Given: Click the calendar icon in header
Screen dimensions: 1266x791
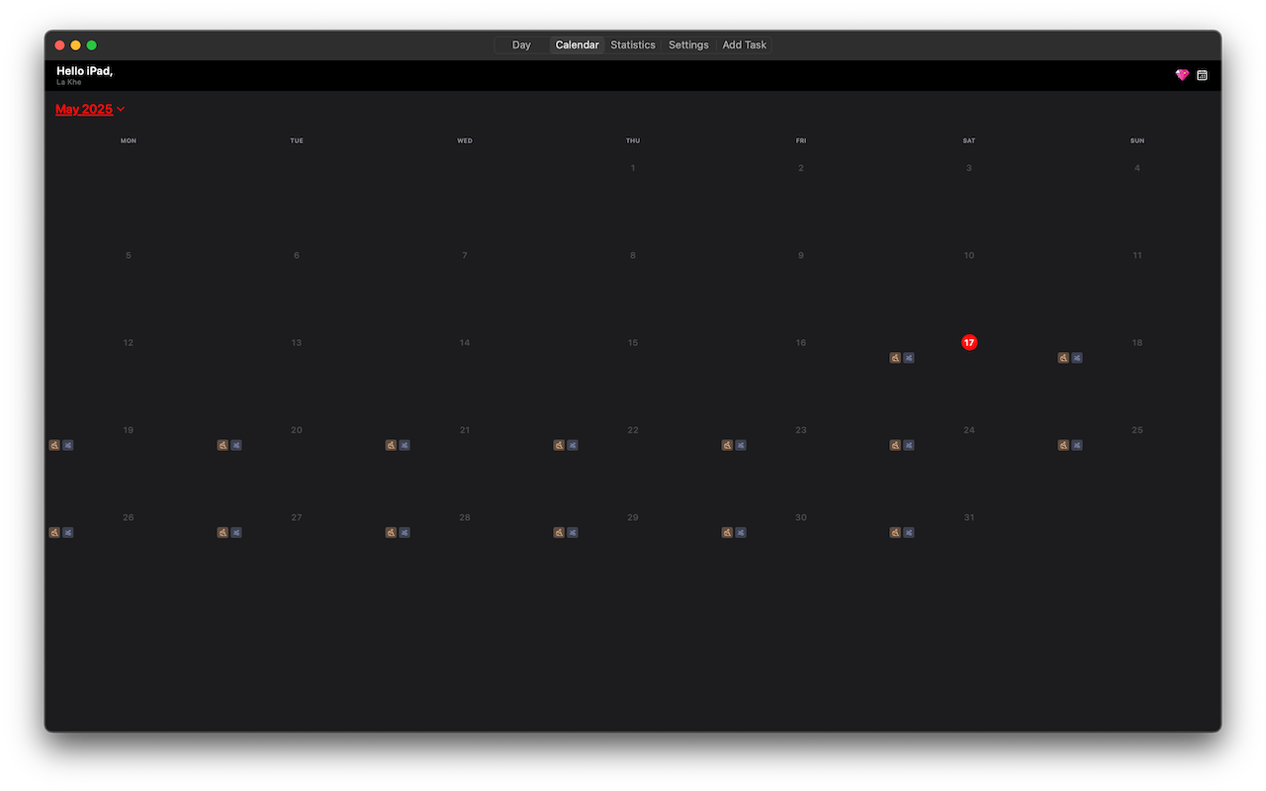Looking at the screenshot, I should tap(1203, 75).
